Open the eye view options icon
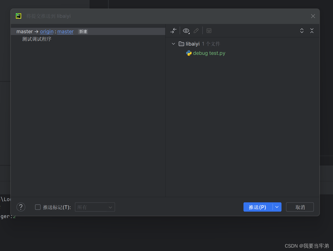The image size is (333, 251). pyautogui.click(x=186, y=31)
